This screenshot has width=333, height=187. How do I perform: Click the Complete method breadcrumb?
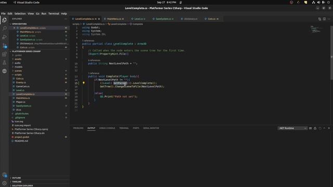coord(136,24)
